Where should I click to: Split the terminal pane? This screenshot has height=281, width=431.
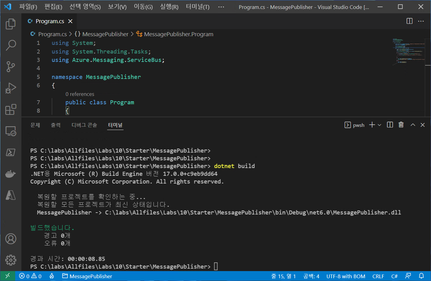(x=390, y=125)
